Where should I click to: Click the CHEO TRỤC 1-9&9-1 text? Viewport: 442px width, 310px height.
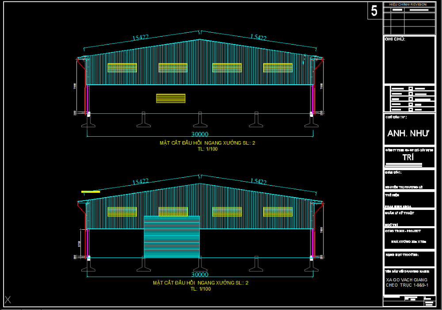407,285
